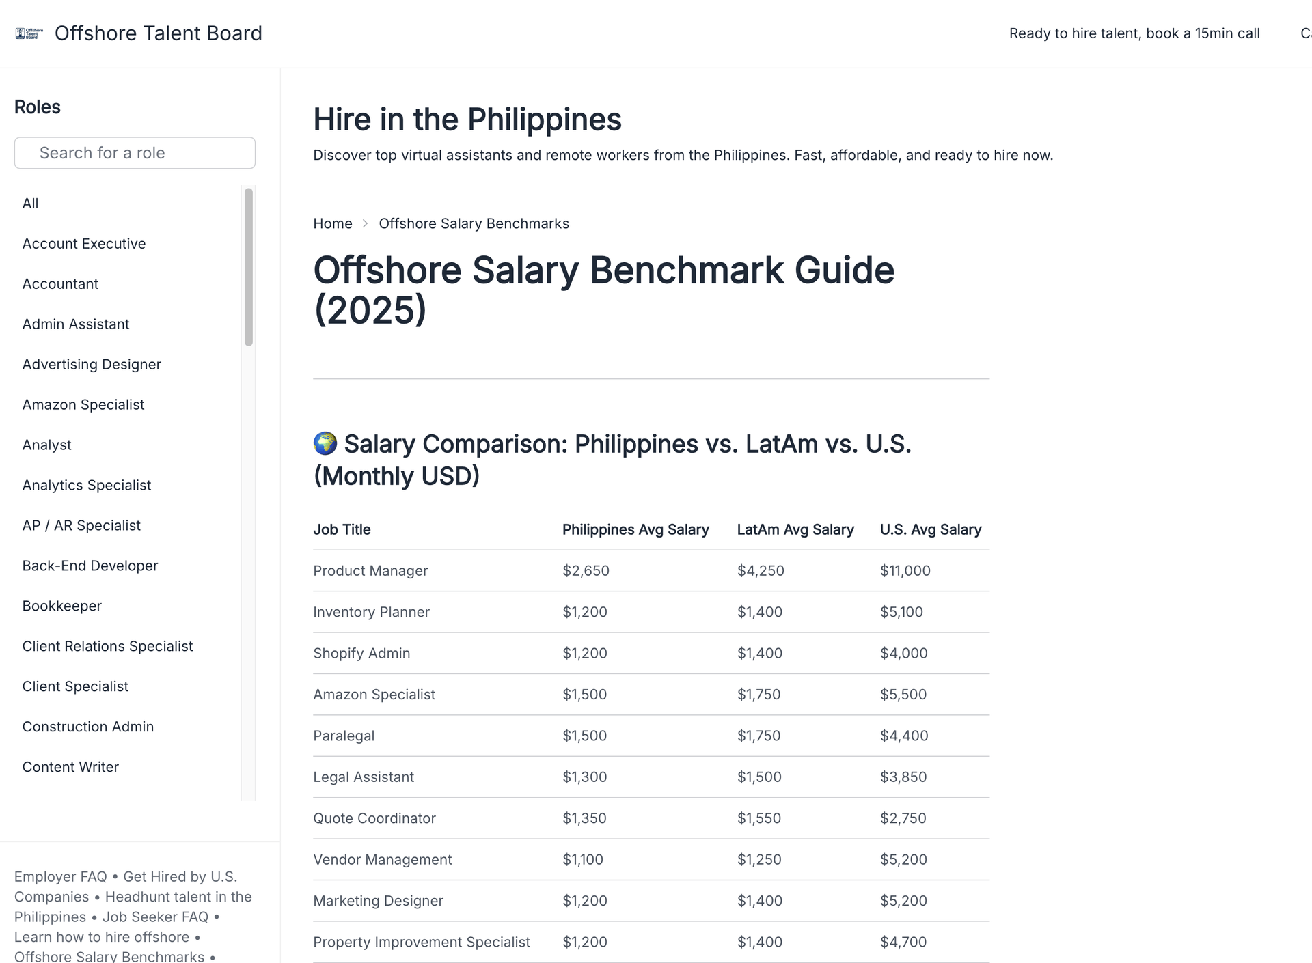Go to Home breadcrumb link
1312x963 pixels.
click(x=333, y=224)
